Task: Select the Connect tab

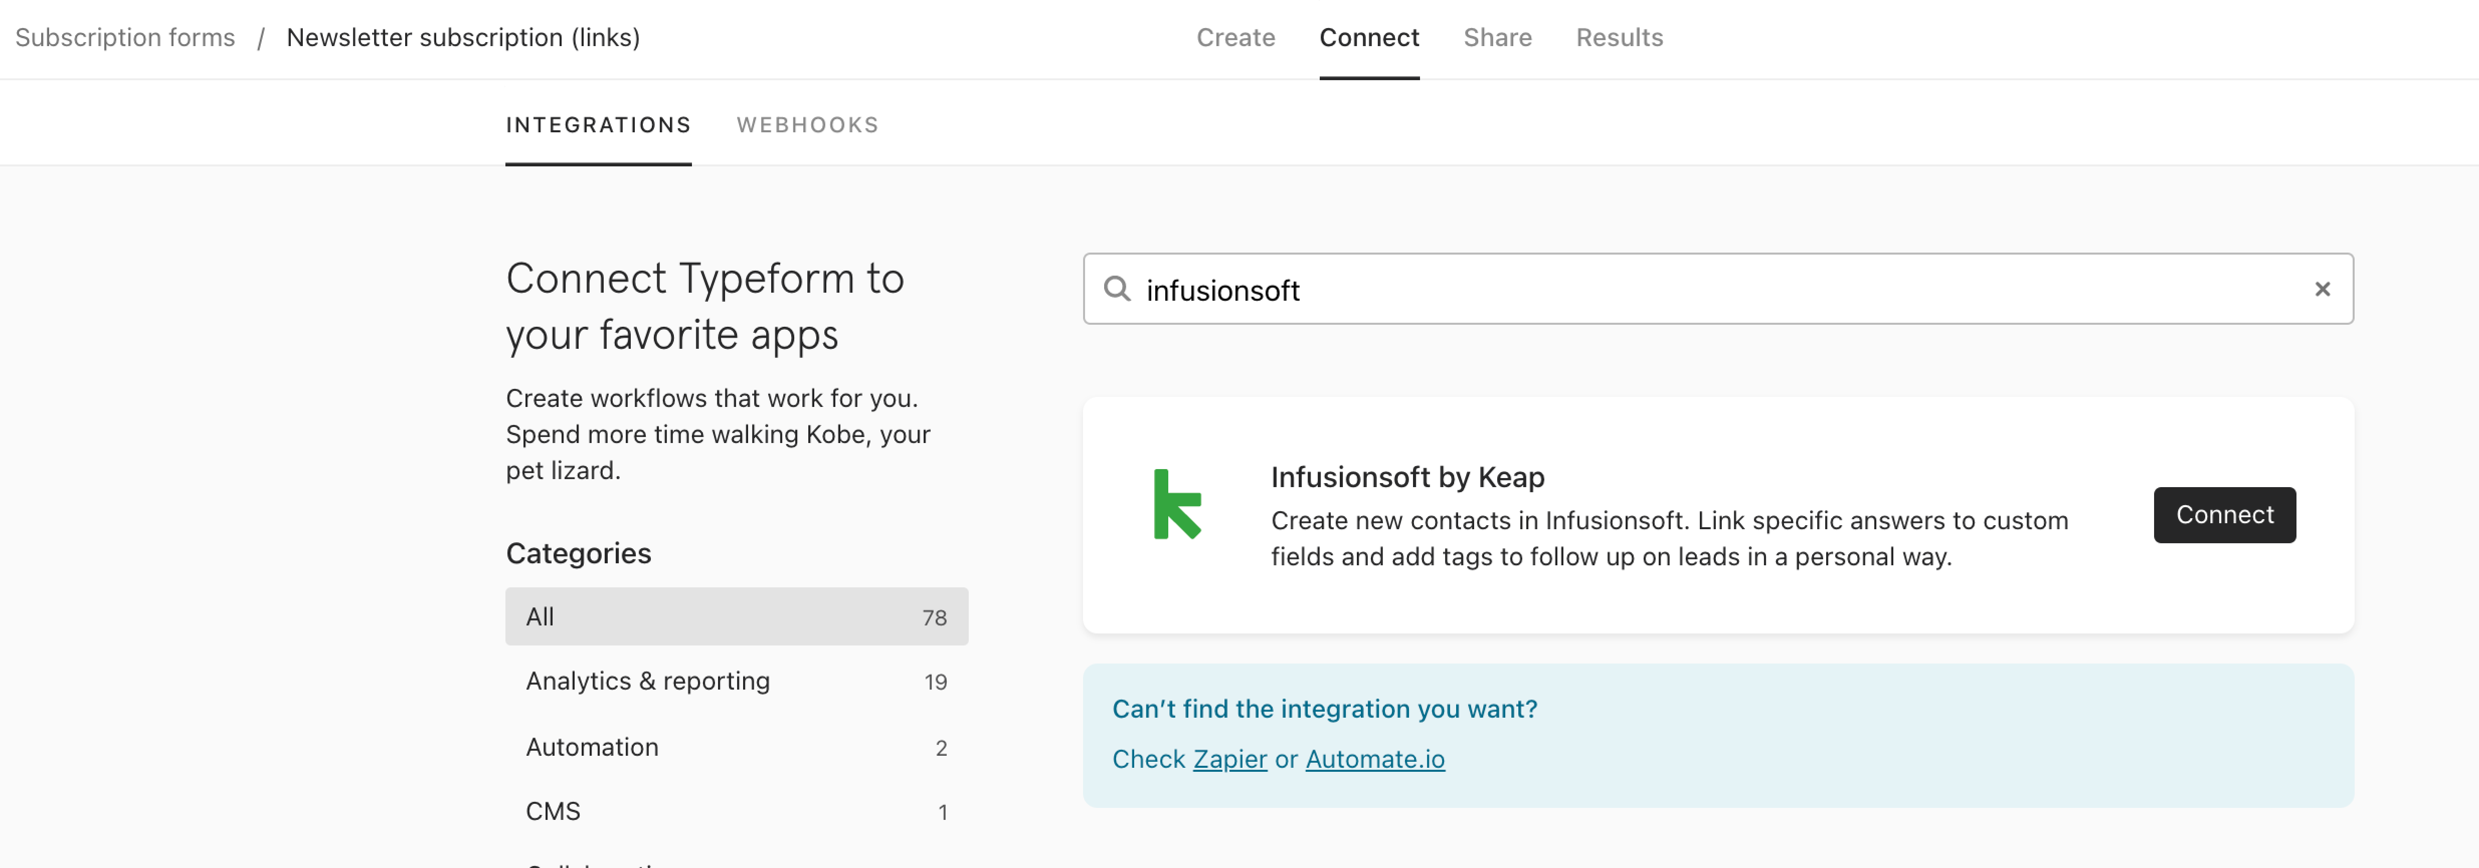Action: pyautogui.click(x=1368, y=38)
